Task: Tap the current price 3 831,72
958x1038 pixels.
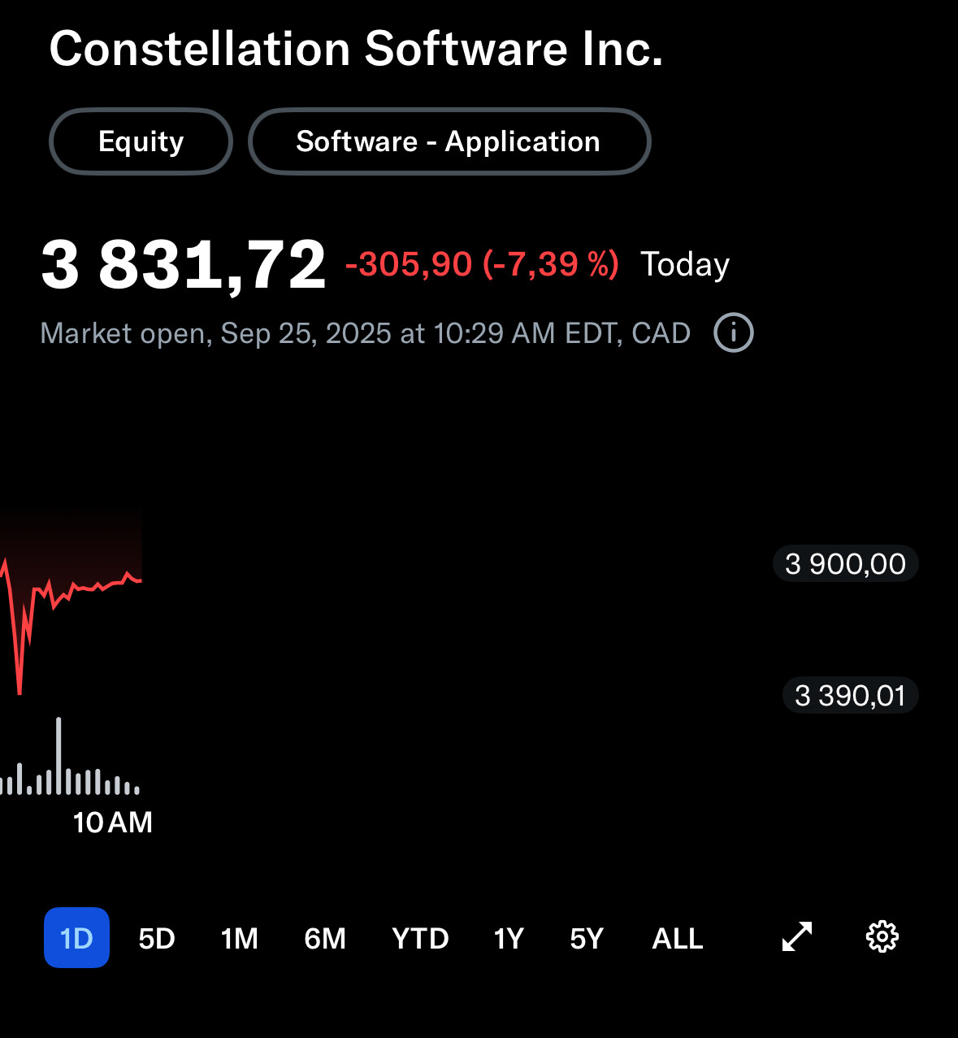Action: pyautogui.click(x=184, y=265)
